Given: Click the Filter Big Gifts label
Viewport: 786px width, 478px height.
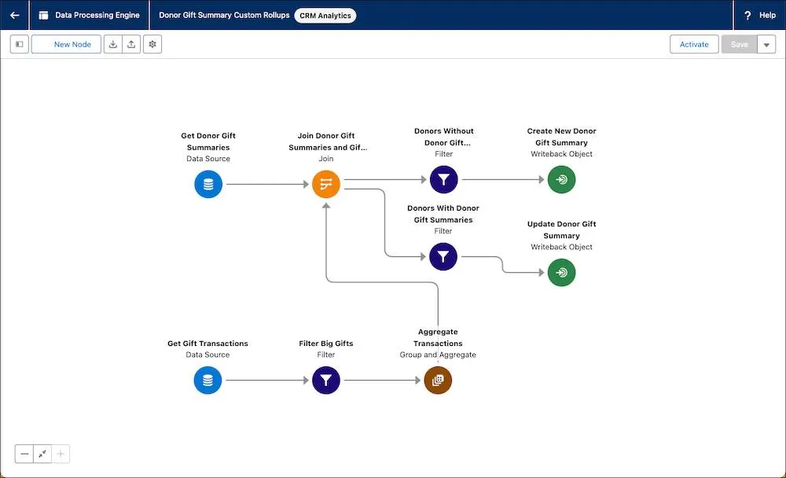Looking at the screenshot, I should (326, 343).
